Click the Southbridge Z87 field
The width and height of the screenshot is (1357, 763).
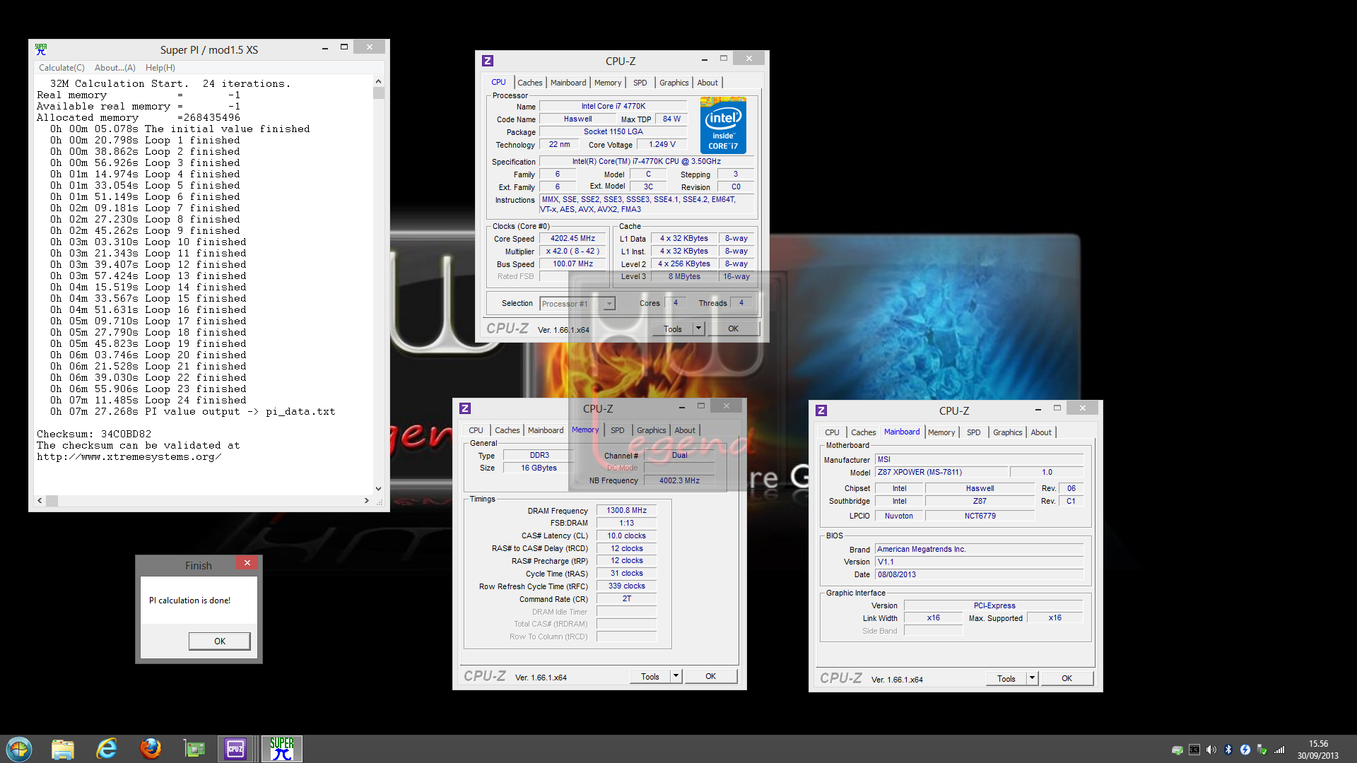[x=980, y=501]
